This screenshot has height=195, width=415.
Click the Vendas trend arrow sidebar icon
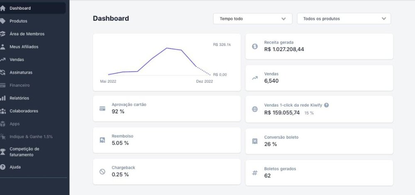coord(2,60)
